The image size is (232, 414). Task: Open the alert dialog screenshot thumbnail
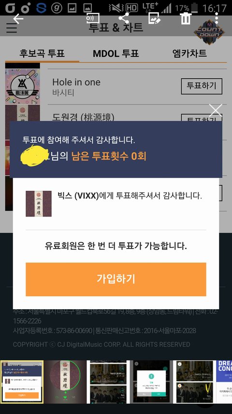[x=151, y=382]
